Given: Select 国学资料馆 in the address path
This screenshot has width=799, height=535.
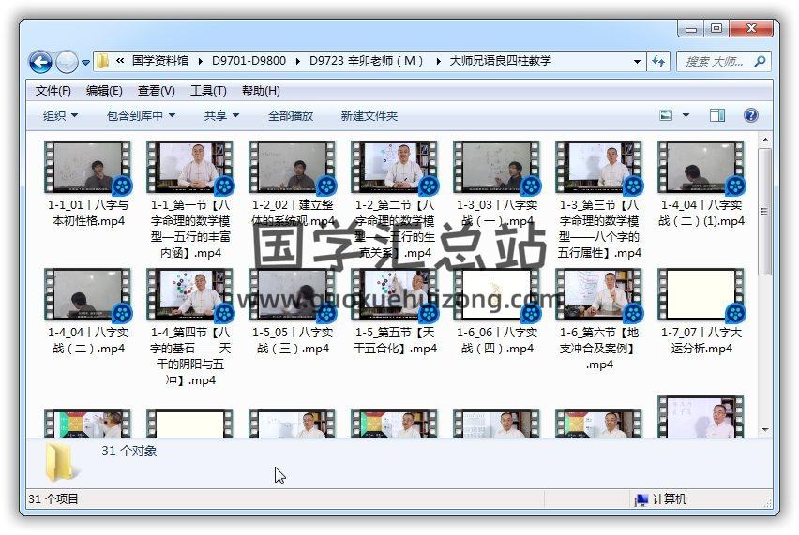Looking at the screenshot, I should (x=160, y=61).
